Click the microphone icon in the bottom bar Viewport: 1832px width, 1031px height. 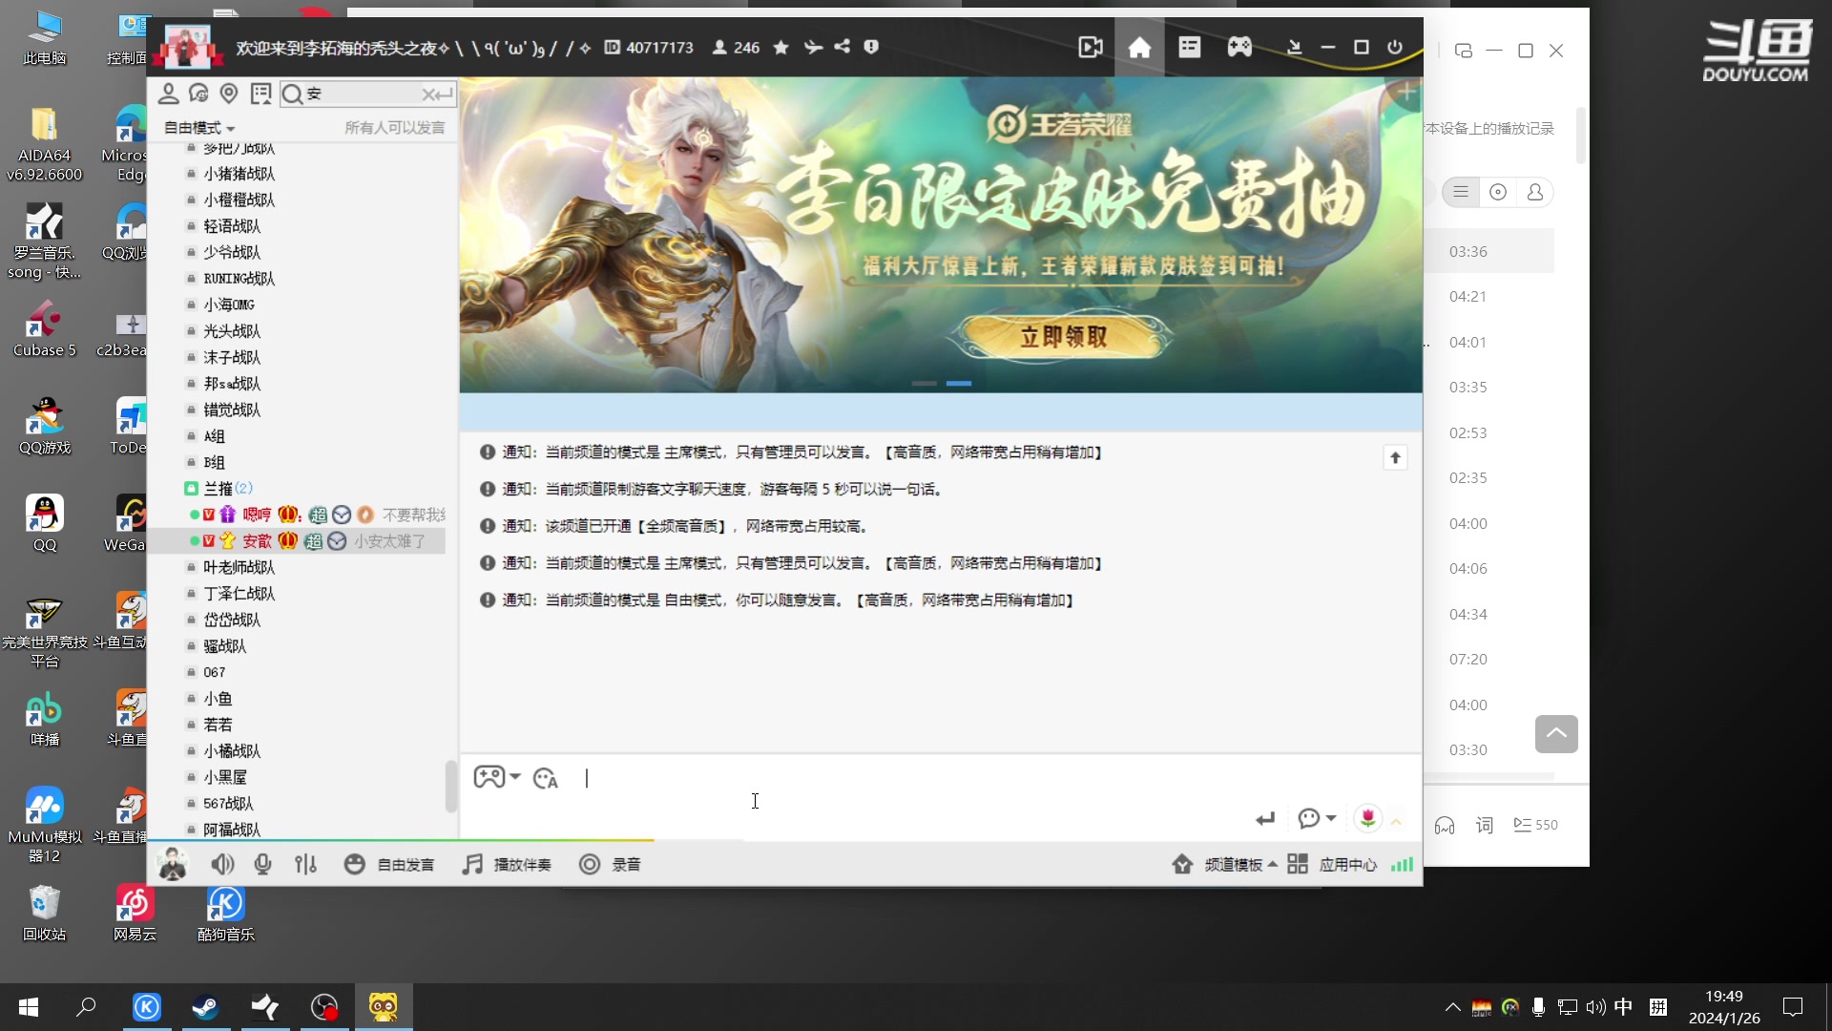pos(262,864)
